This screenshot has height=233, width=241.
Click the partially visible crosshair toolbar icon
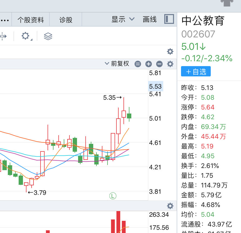[3, 36]
